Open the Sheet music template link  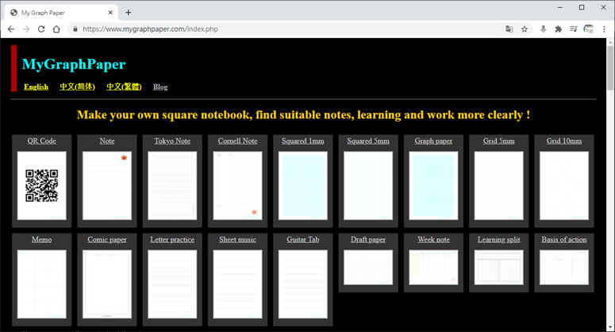pyautogui.click(x=238, y=239)
